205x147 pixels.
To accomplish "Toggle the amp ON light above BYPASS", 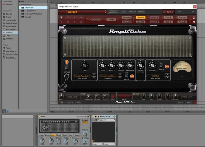I will [66, 62].
